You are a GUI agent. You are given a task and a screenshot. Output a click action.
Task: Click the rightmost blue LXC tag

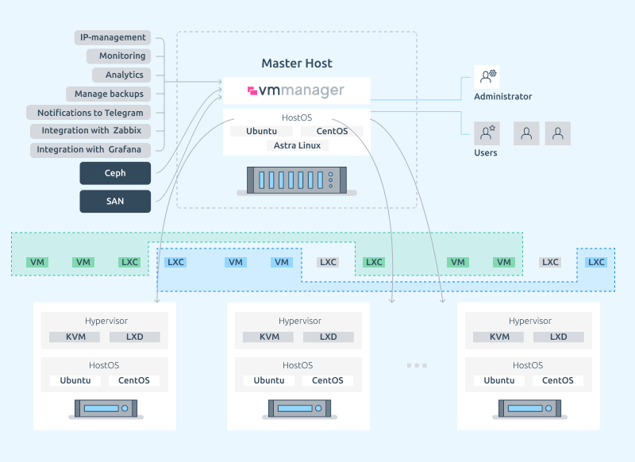(596, 263)
